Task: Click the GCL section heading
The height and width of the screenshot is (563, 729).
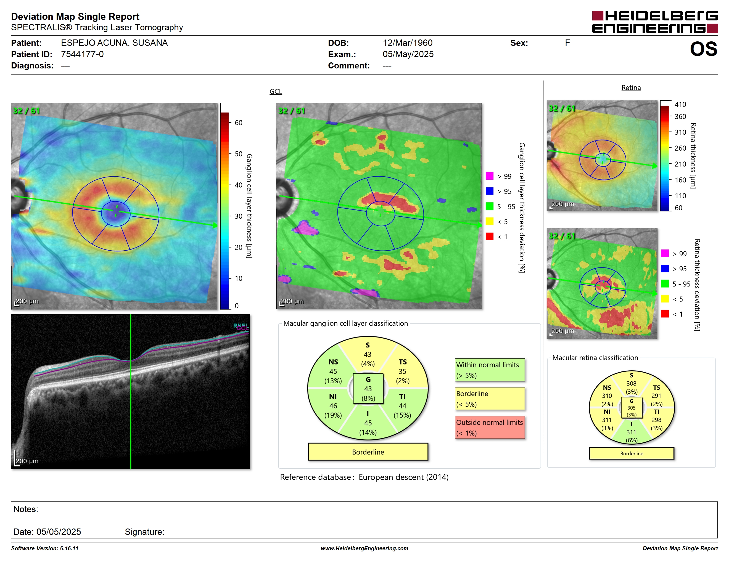Action: pyautogui.click(x=276, y=91)
